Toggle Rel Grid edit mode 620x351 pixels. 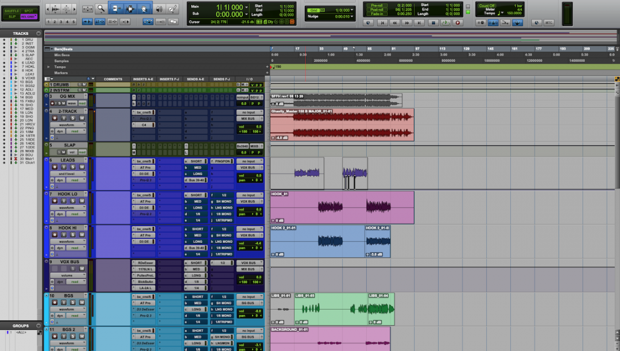[x=29, y=17]
